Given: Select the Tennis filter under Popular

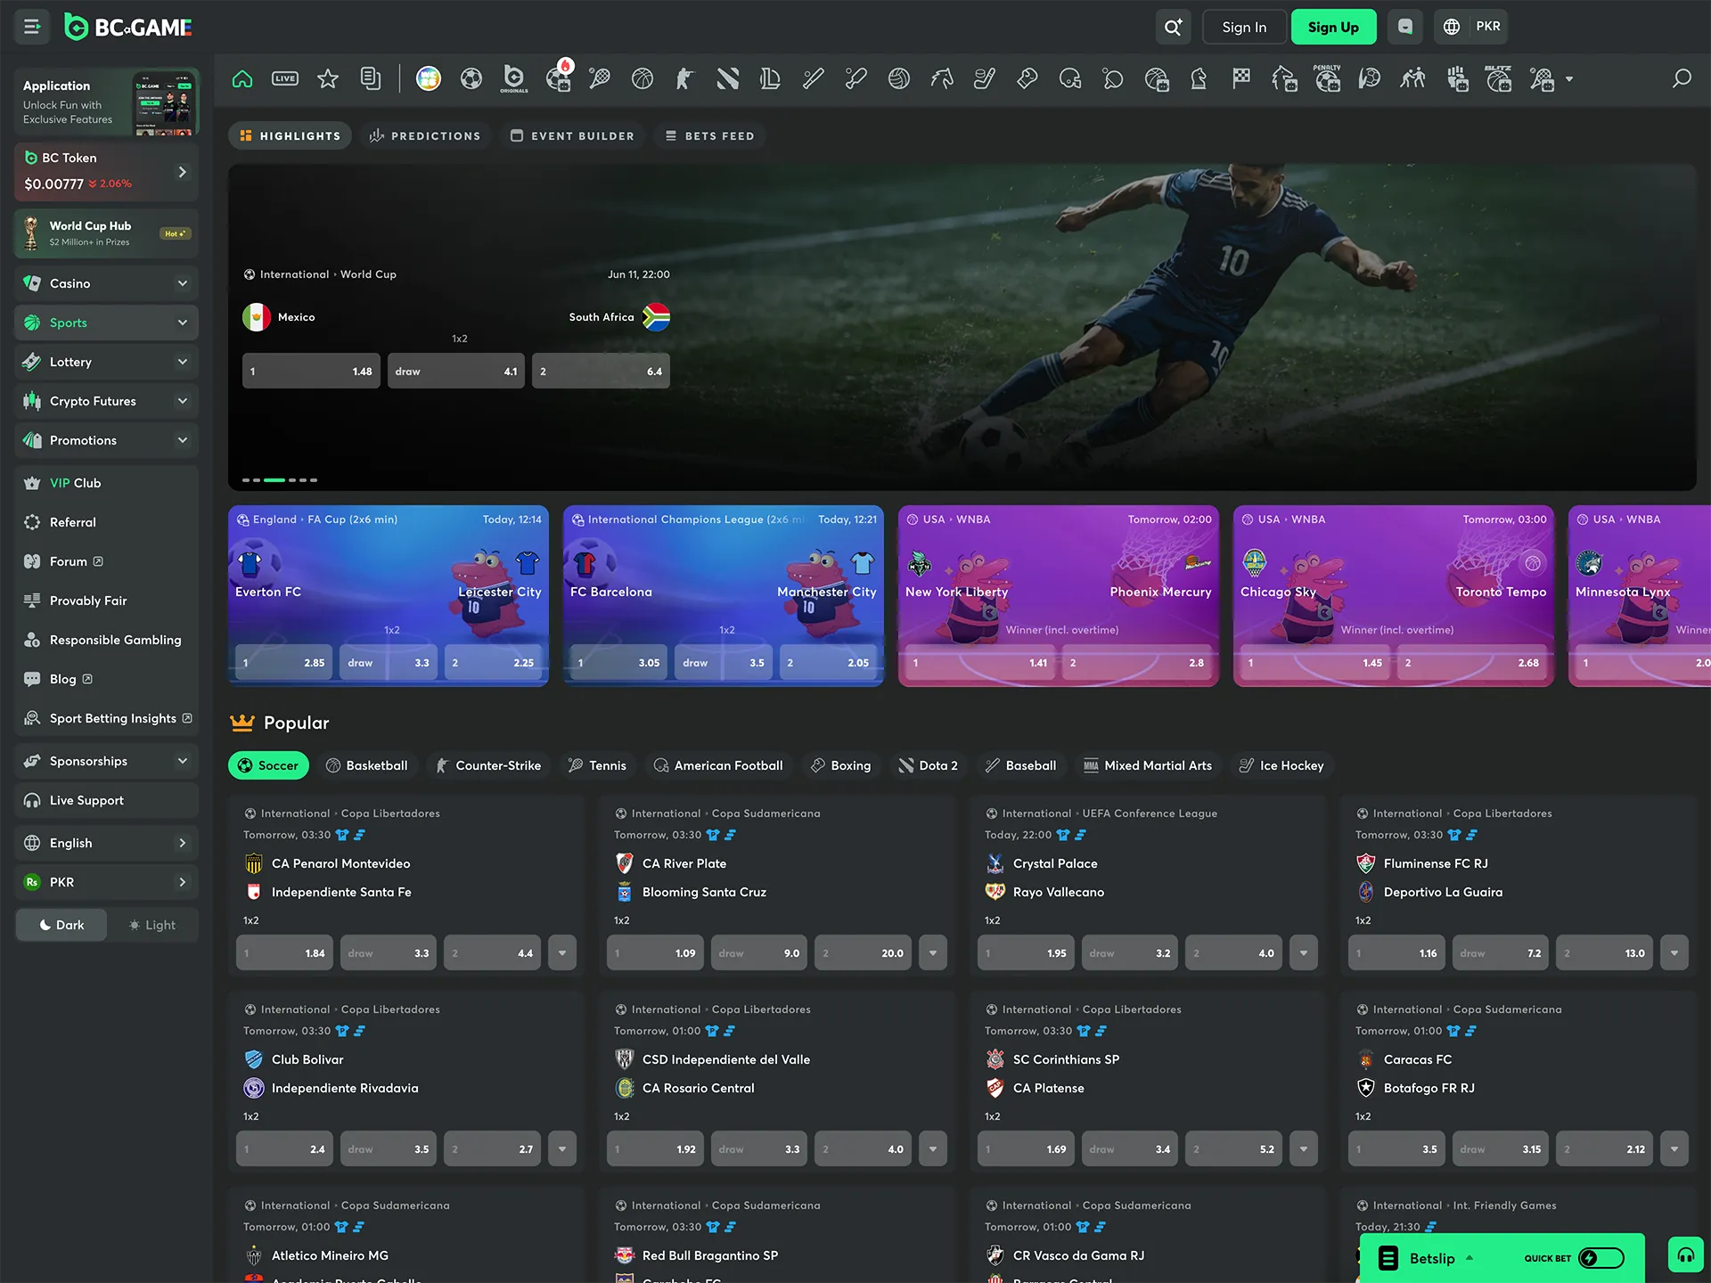Looking at the screenshot, I should (597, 765).
